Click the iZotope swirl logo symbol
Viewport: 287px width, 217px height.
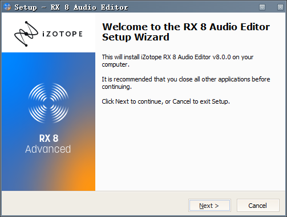[x=26, y=34]
